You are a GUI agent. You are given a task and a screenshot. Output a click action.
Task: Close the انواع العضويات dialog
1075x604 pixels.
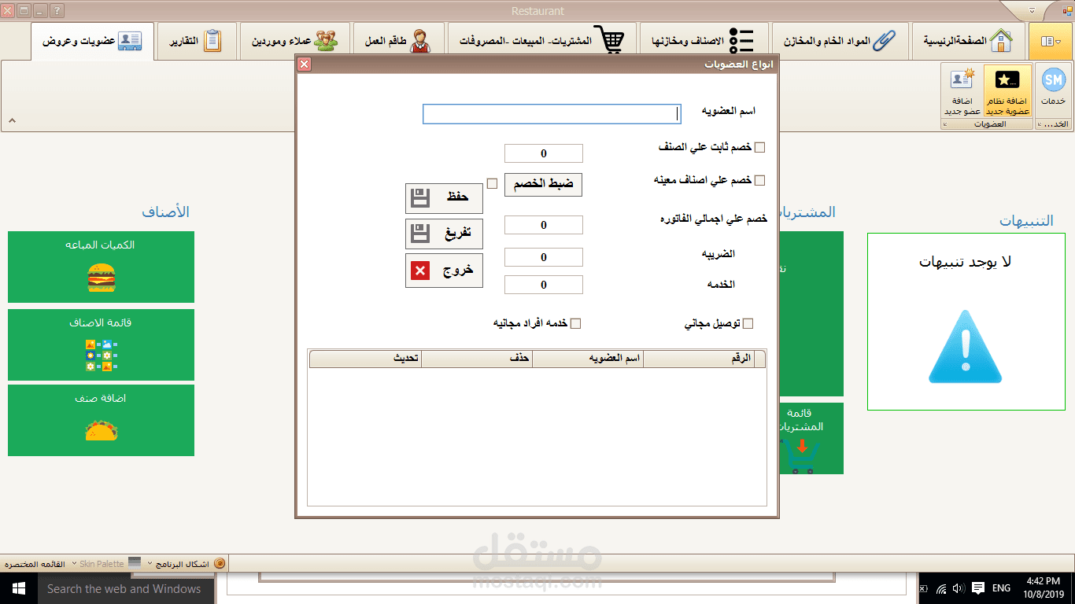tap(305, 64)
